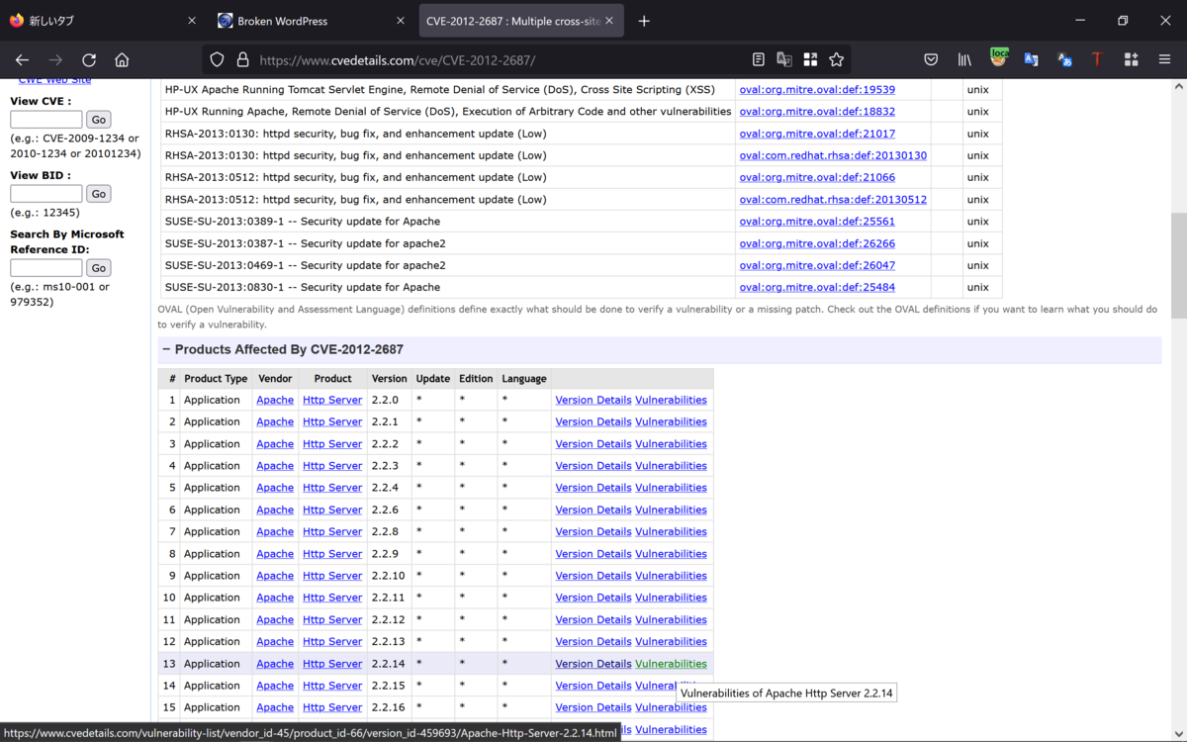Open oval:org.mitre.oval:def:19539 link
Image resolution: width=1187 pixels, height=742 pixels.
(817, 89)
